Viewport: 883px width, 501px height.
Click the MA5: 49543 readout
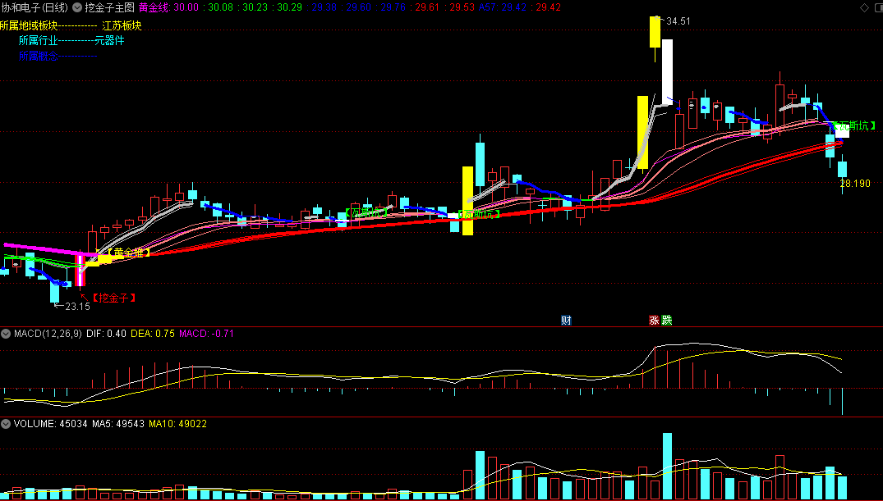118,423
